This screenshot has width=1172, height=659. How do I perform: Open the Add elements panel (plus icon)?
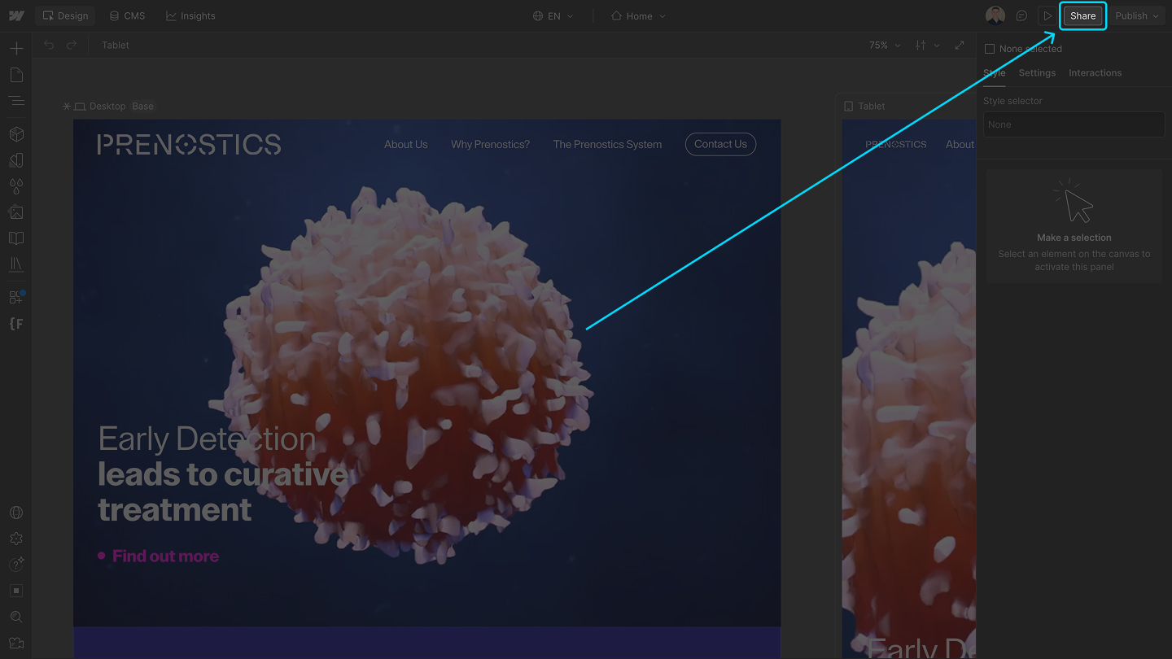[16, 49]
